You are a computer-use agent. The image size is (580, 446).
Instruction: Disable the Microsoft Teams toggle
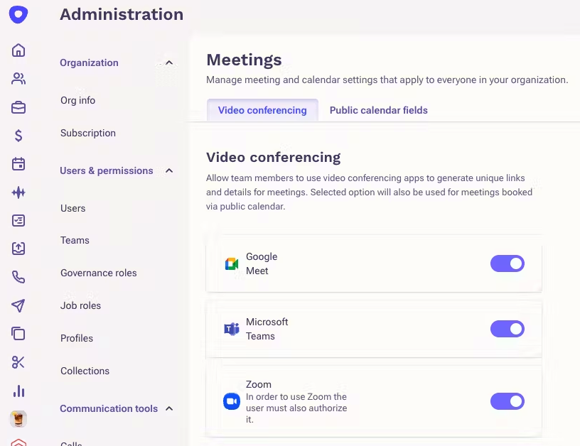(x=507, y=329)
